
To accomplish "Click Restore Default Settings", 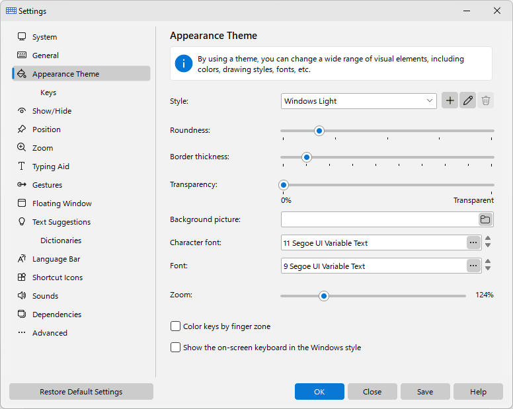I will click(x=81, y=391).
